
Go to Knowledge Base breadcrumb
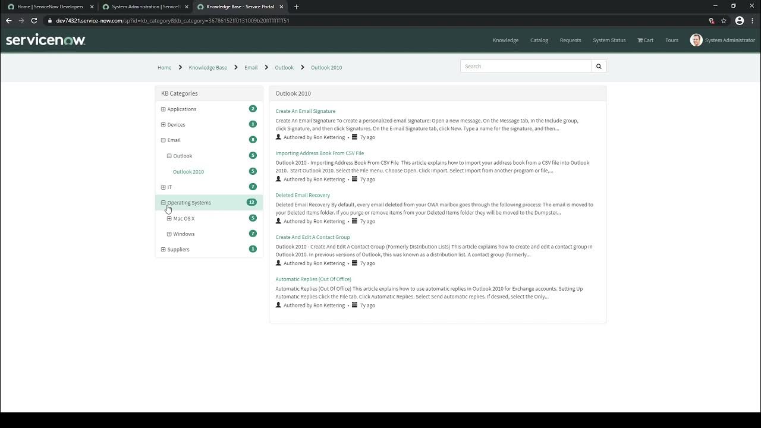coord(208,67)
